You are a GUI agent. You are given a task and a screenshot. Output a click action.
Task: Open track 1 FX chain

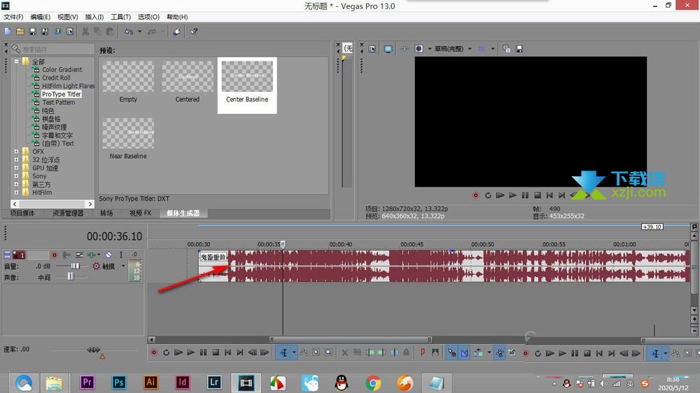[91, 255]
